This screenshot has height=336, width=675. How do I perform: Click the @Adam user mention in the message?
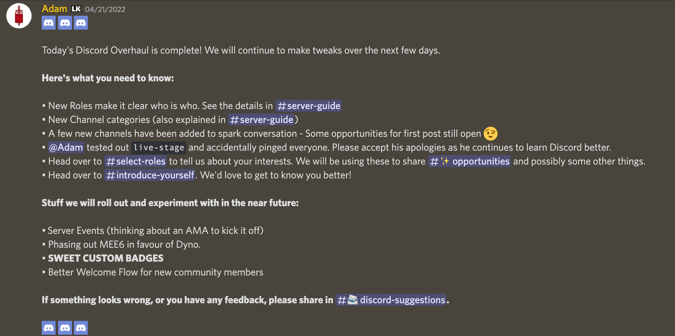click(x=66, y=147)
